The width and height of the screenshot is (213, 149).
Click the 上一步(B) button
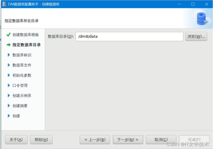point(95,140)
